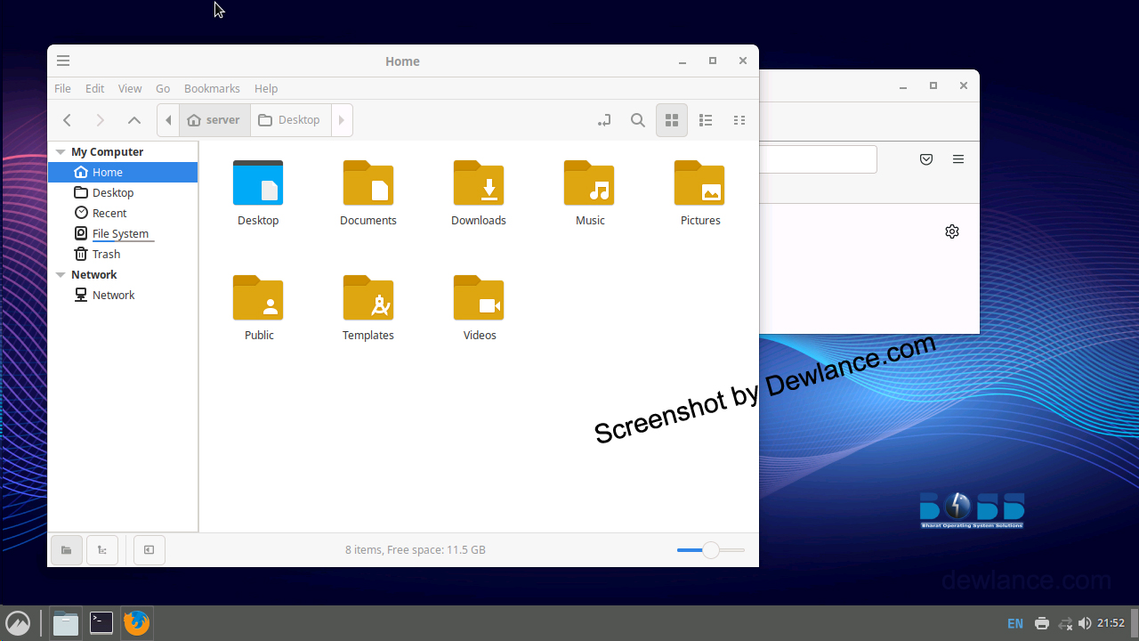
Task: Open the Firefox icon in the taskbar
Action: 136,622
